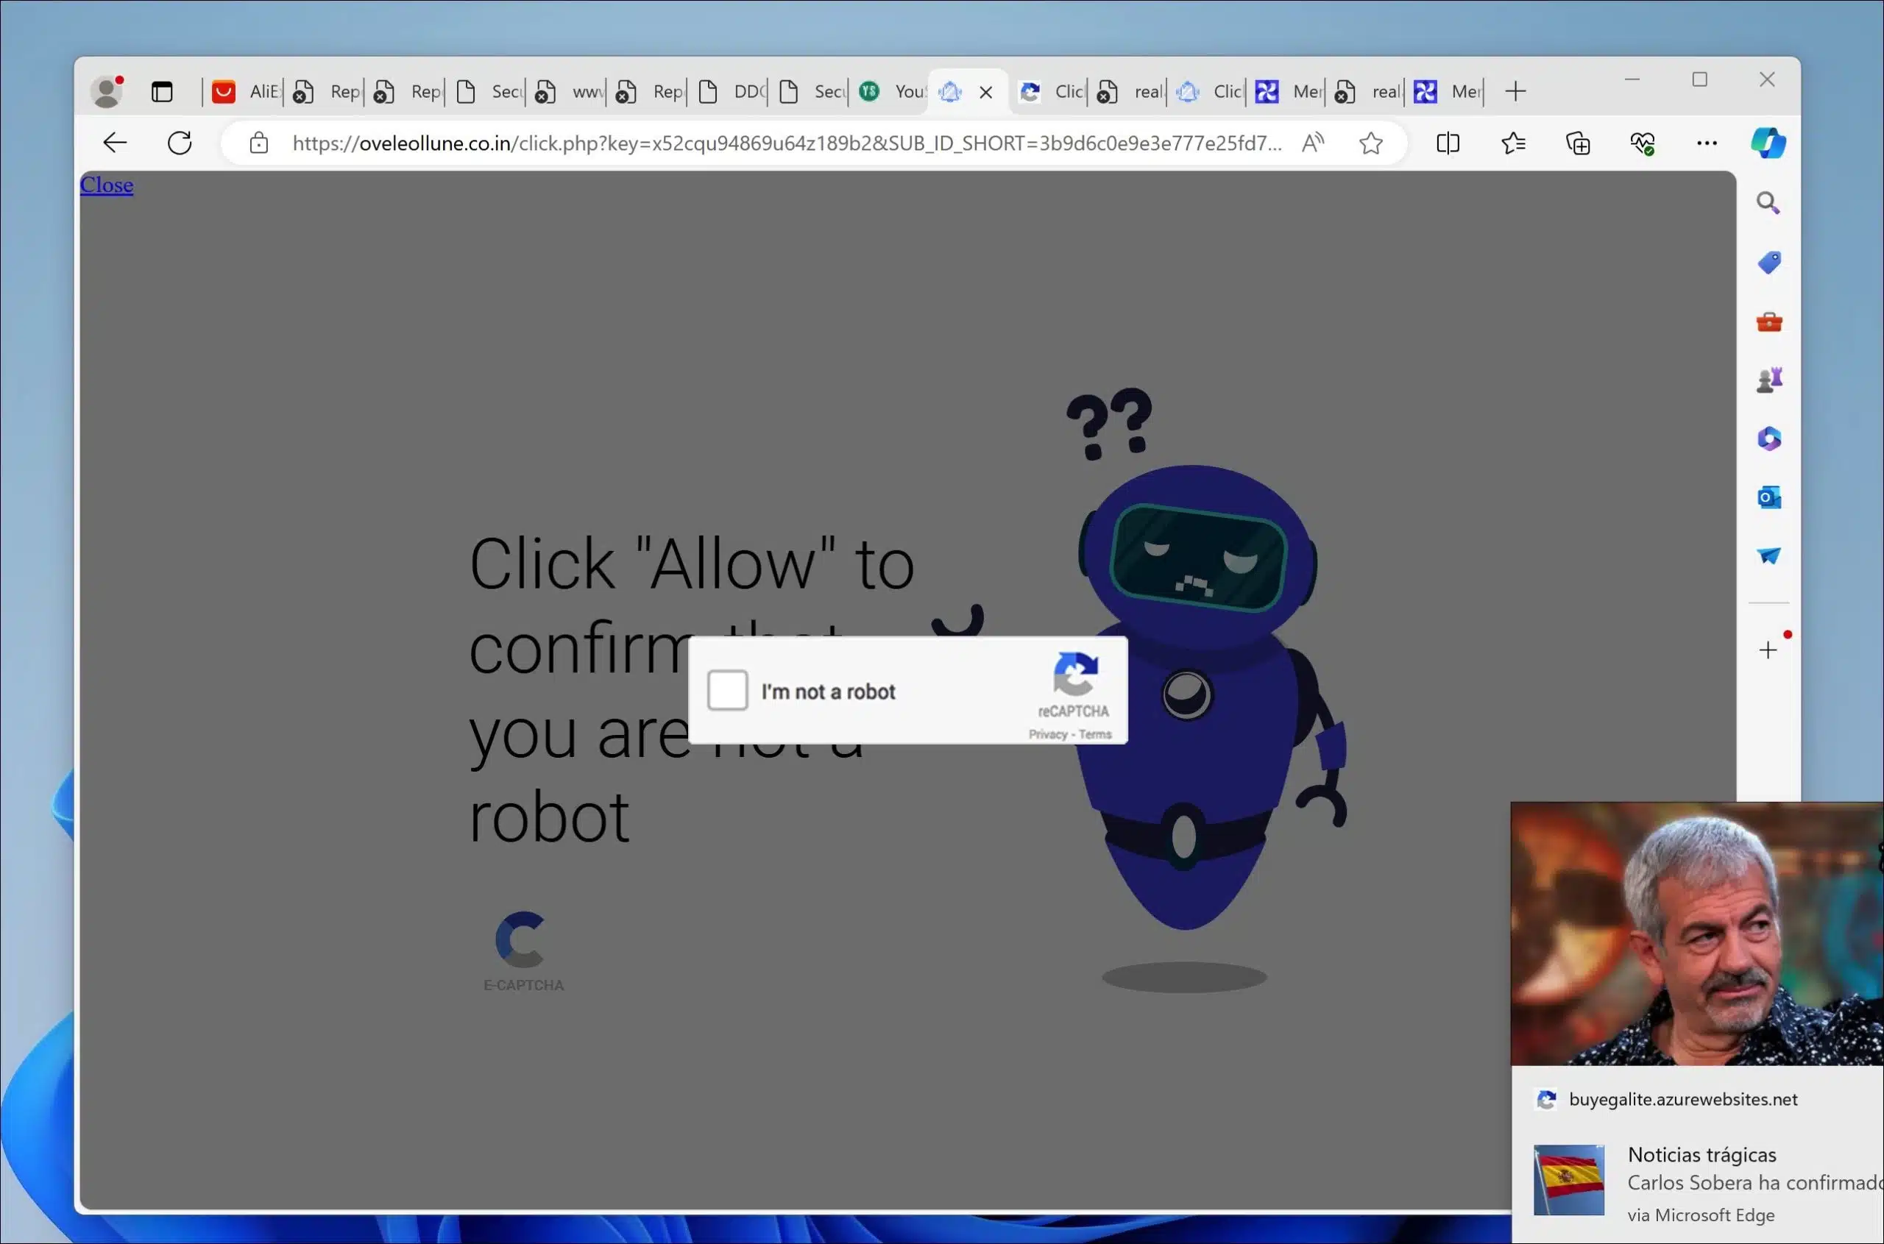Open the sidebar Microsoft 365 icon
This screenshot has height=1244, width=1884.
[x=1769, y=438]
